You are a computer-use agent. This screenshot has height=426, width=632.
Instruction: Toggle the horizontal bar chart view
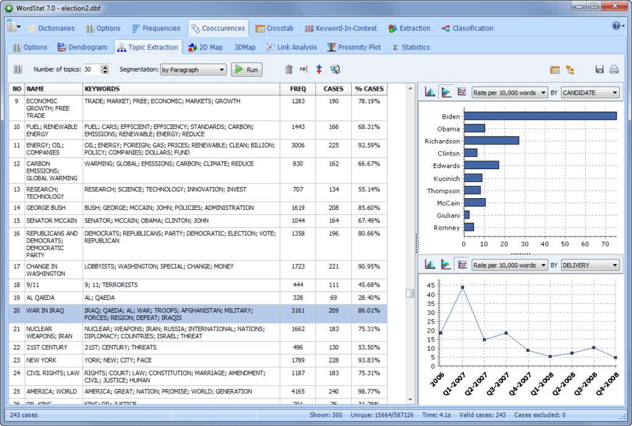coord(445,91)
